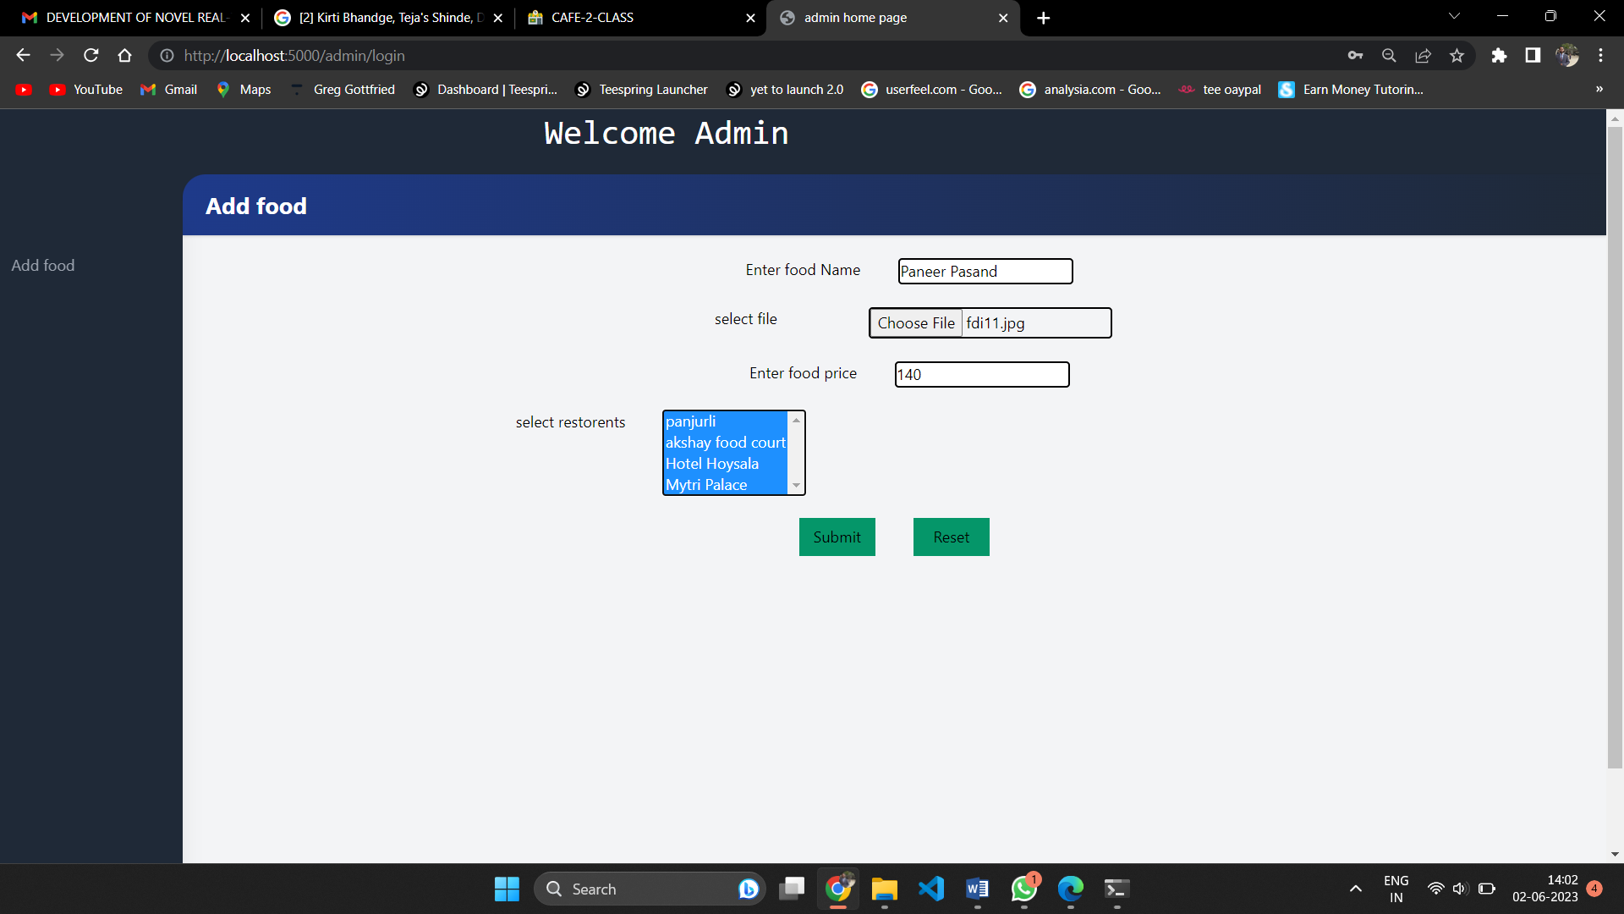Open Visual Studio Code from the taskbar
This screenshot has height=914, width=1624.
tap(930, 889)
